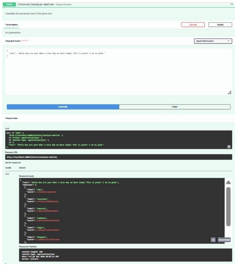237x266 pixels.
Task: Copy response body with clipboard icon
Action: coord(213,240)
